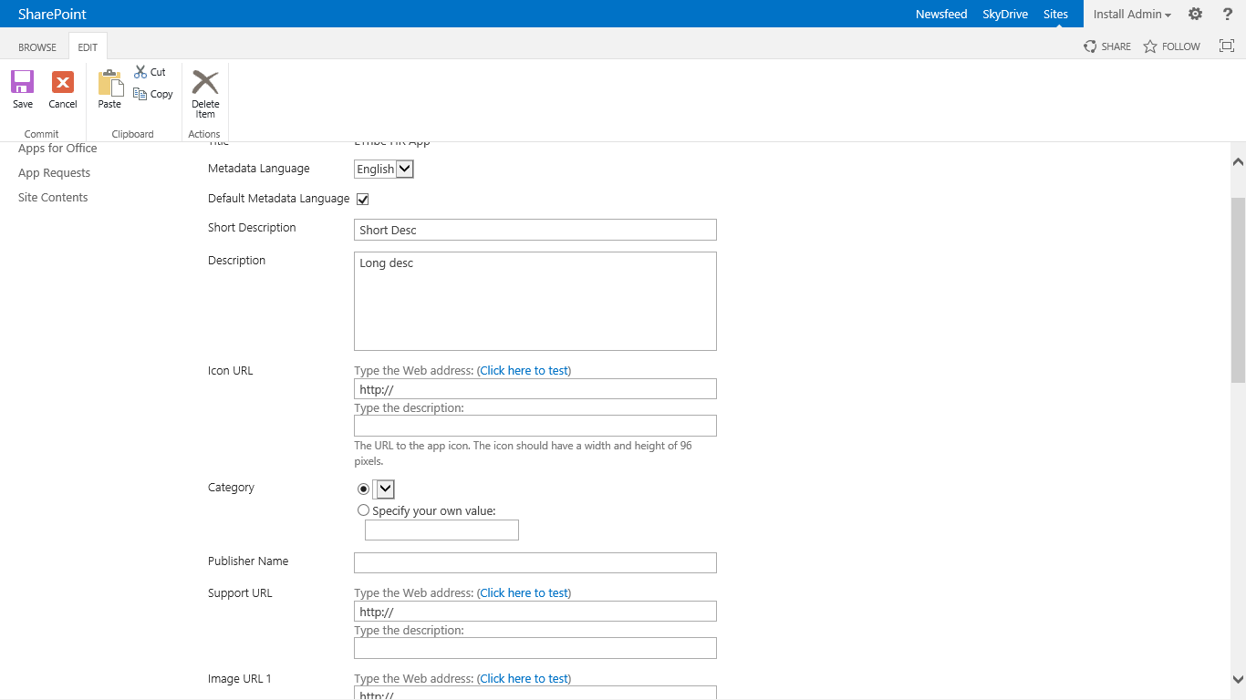Click the page scrollbar up arrow
This screenshot has width=1246, height=700.
[1238, 161]
